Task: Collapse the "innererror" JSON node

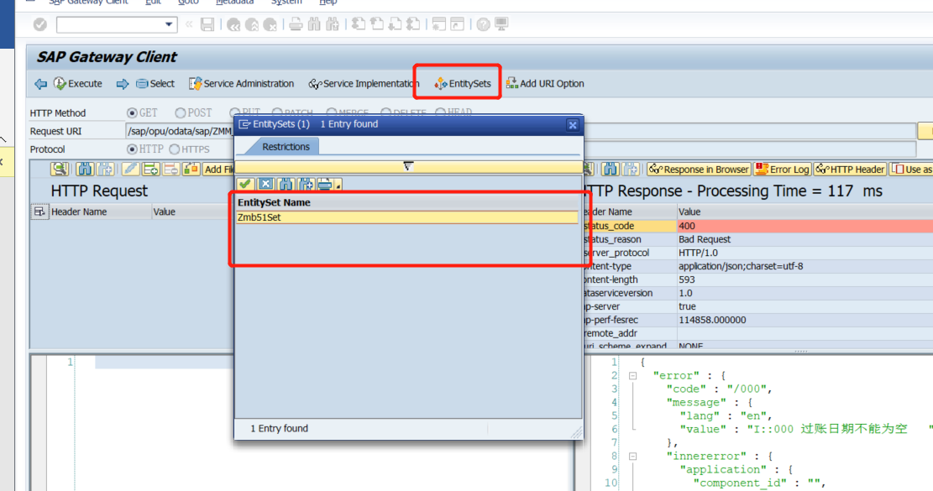Action: click(x=632, y=457)
